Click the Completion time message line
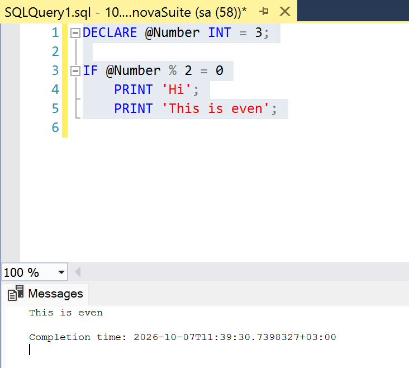The width and height of the screenshot is (409, 368). click(183, 337)
